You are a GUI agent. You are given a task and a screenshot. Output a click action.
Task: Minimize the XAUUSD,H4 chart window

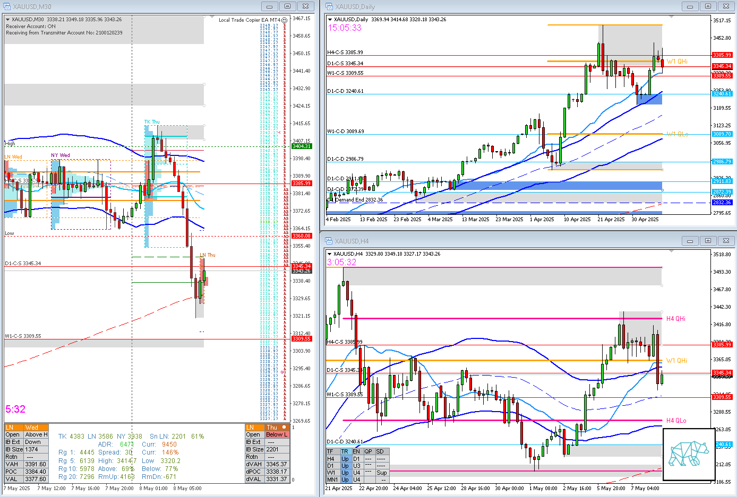coord(690,241)
